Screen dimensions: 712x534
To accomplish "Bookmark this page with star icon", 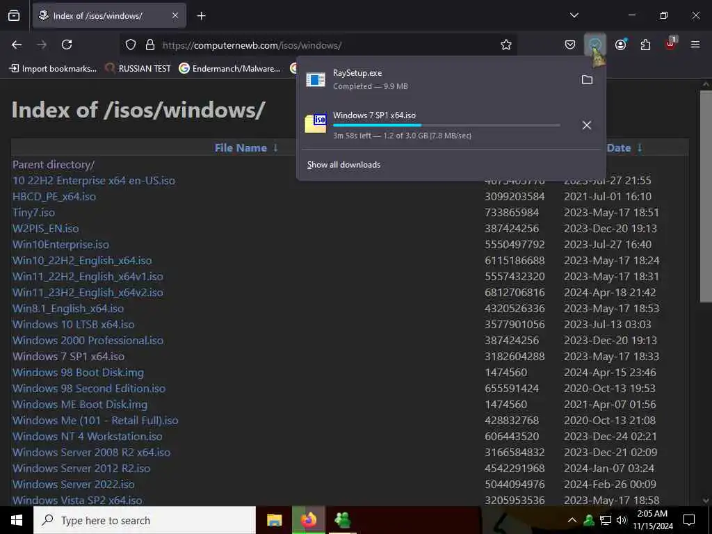I will click(x=506, y=45).
